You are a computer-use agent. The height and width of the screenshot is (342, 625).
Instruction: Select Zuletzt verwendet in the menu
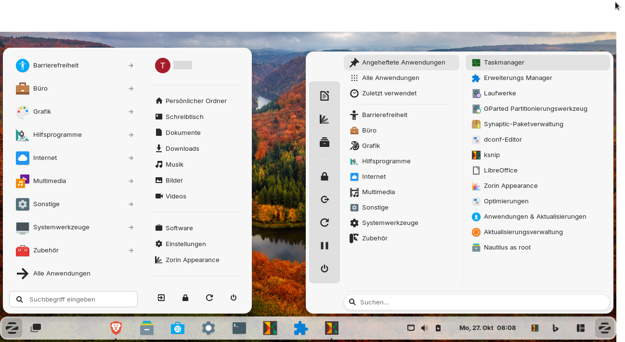[389, 93]
